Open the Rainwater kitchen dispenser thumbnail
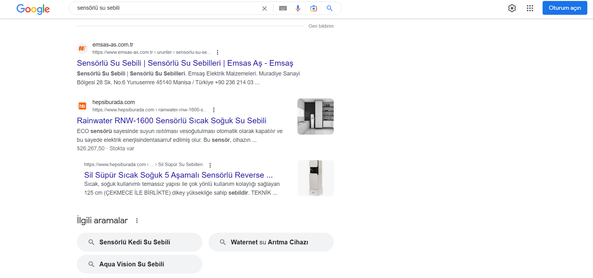The width and height of the screenshot is (593, 278). 315,117
